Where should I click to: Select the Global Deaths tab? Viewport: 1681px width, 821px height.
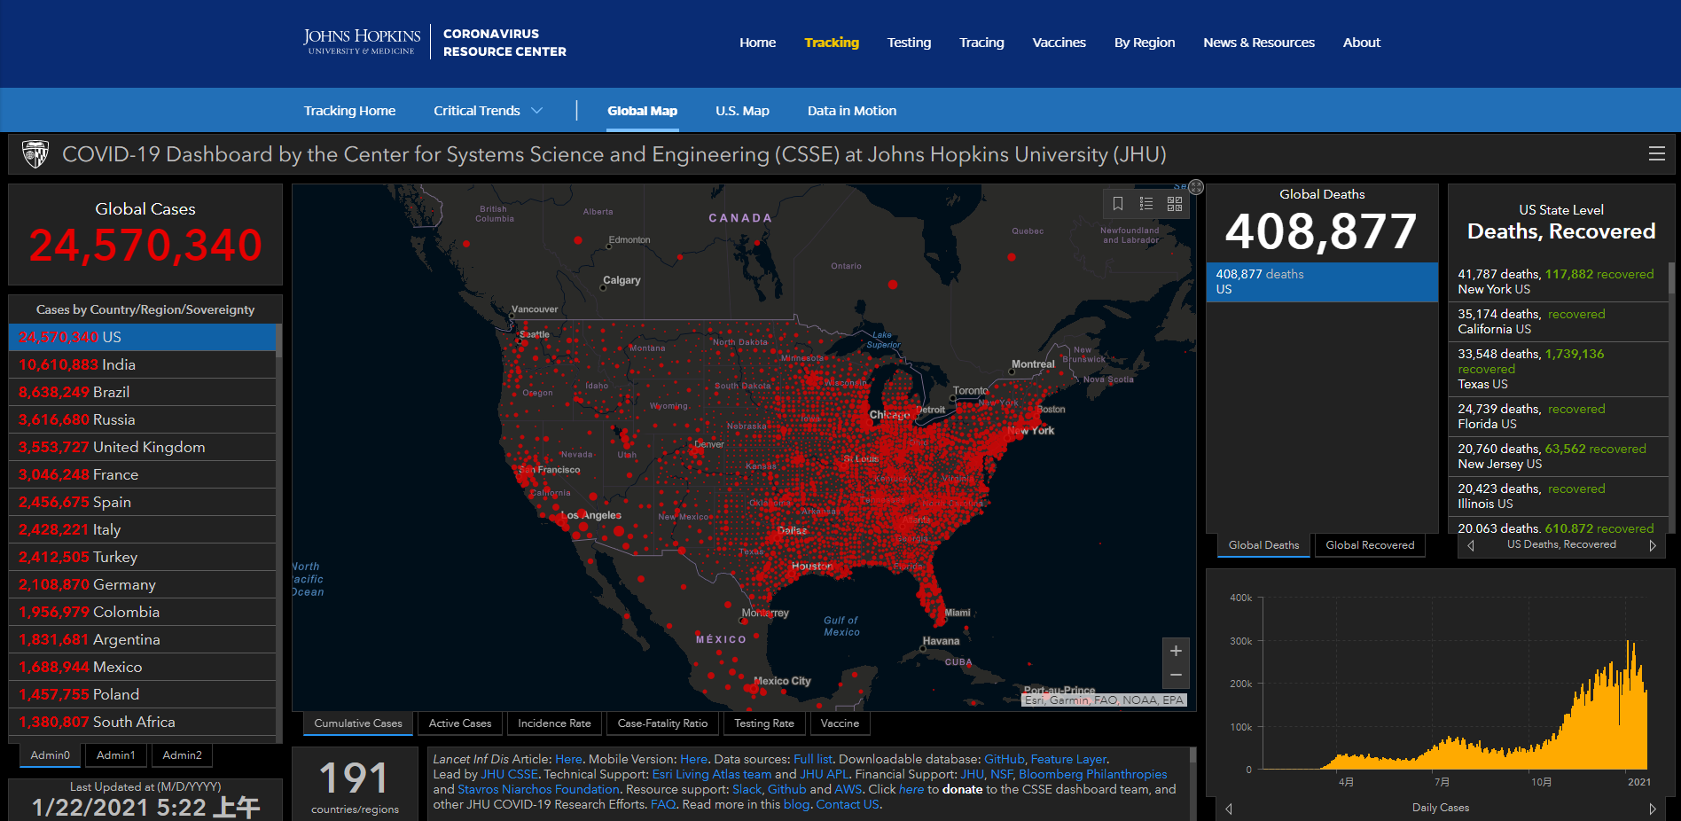point(1263,545)
